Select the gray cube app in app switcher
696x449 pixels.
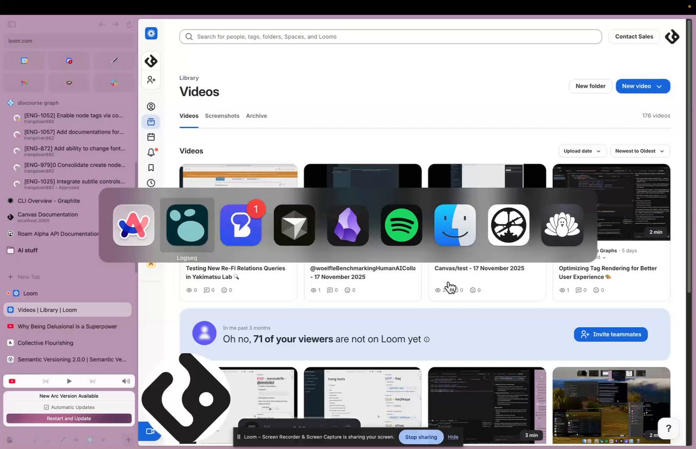[294, 225]
